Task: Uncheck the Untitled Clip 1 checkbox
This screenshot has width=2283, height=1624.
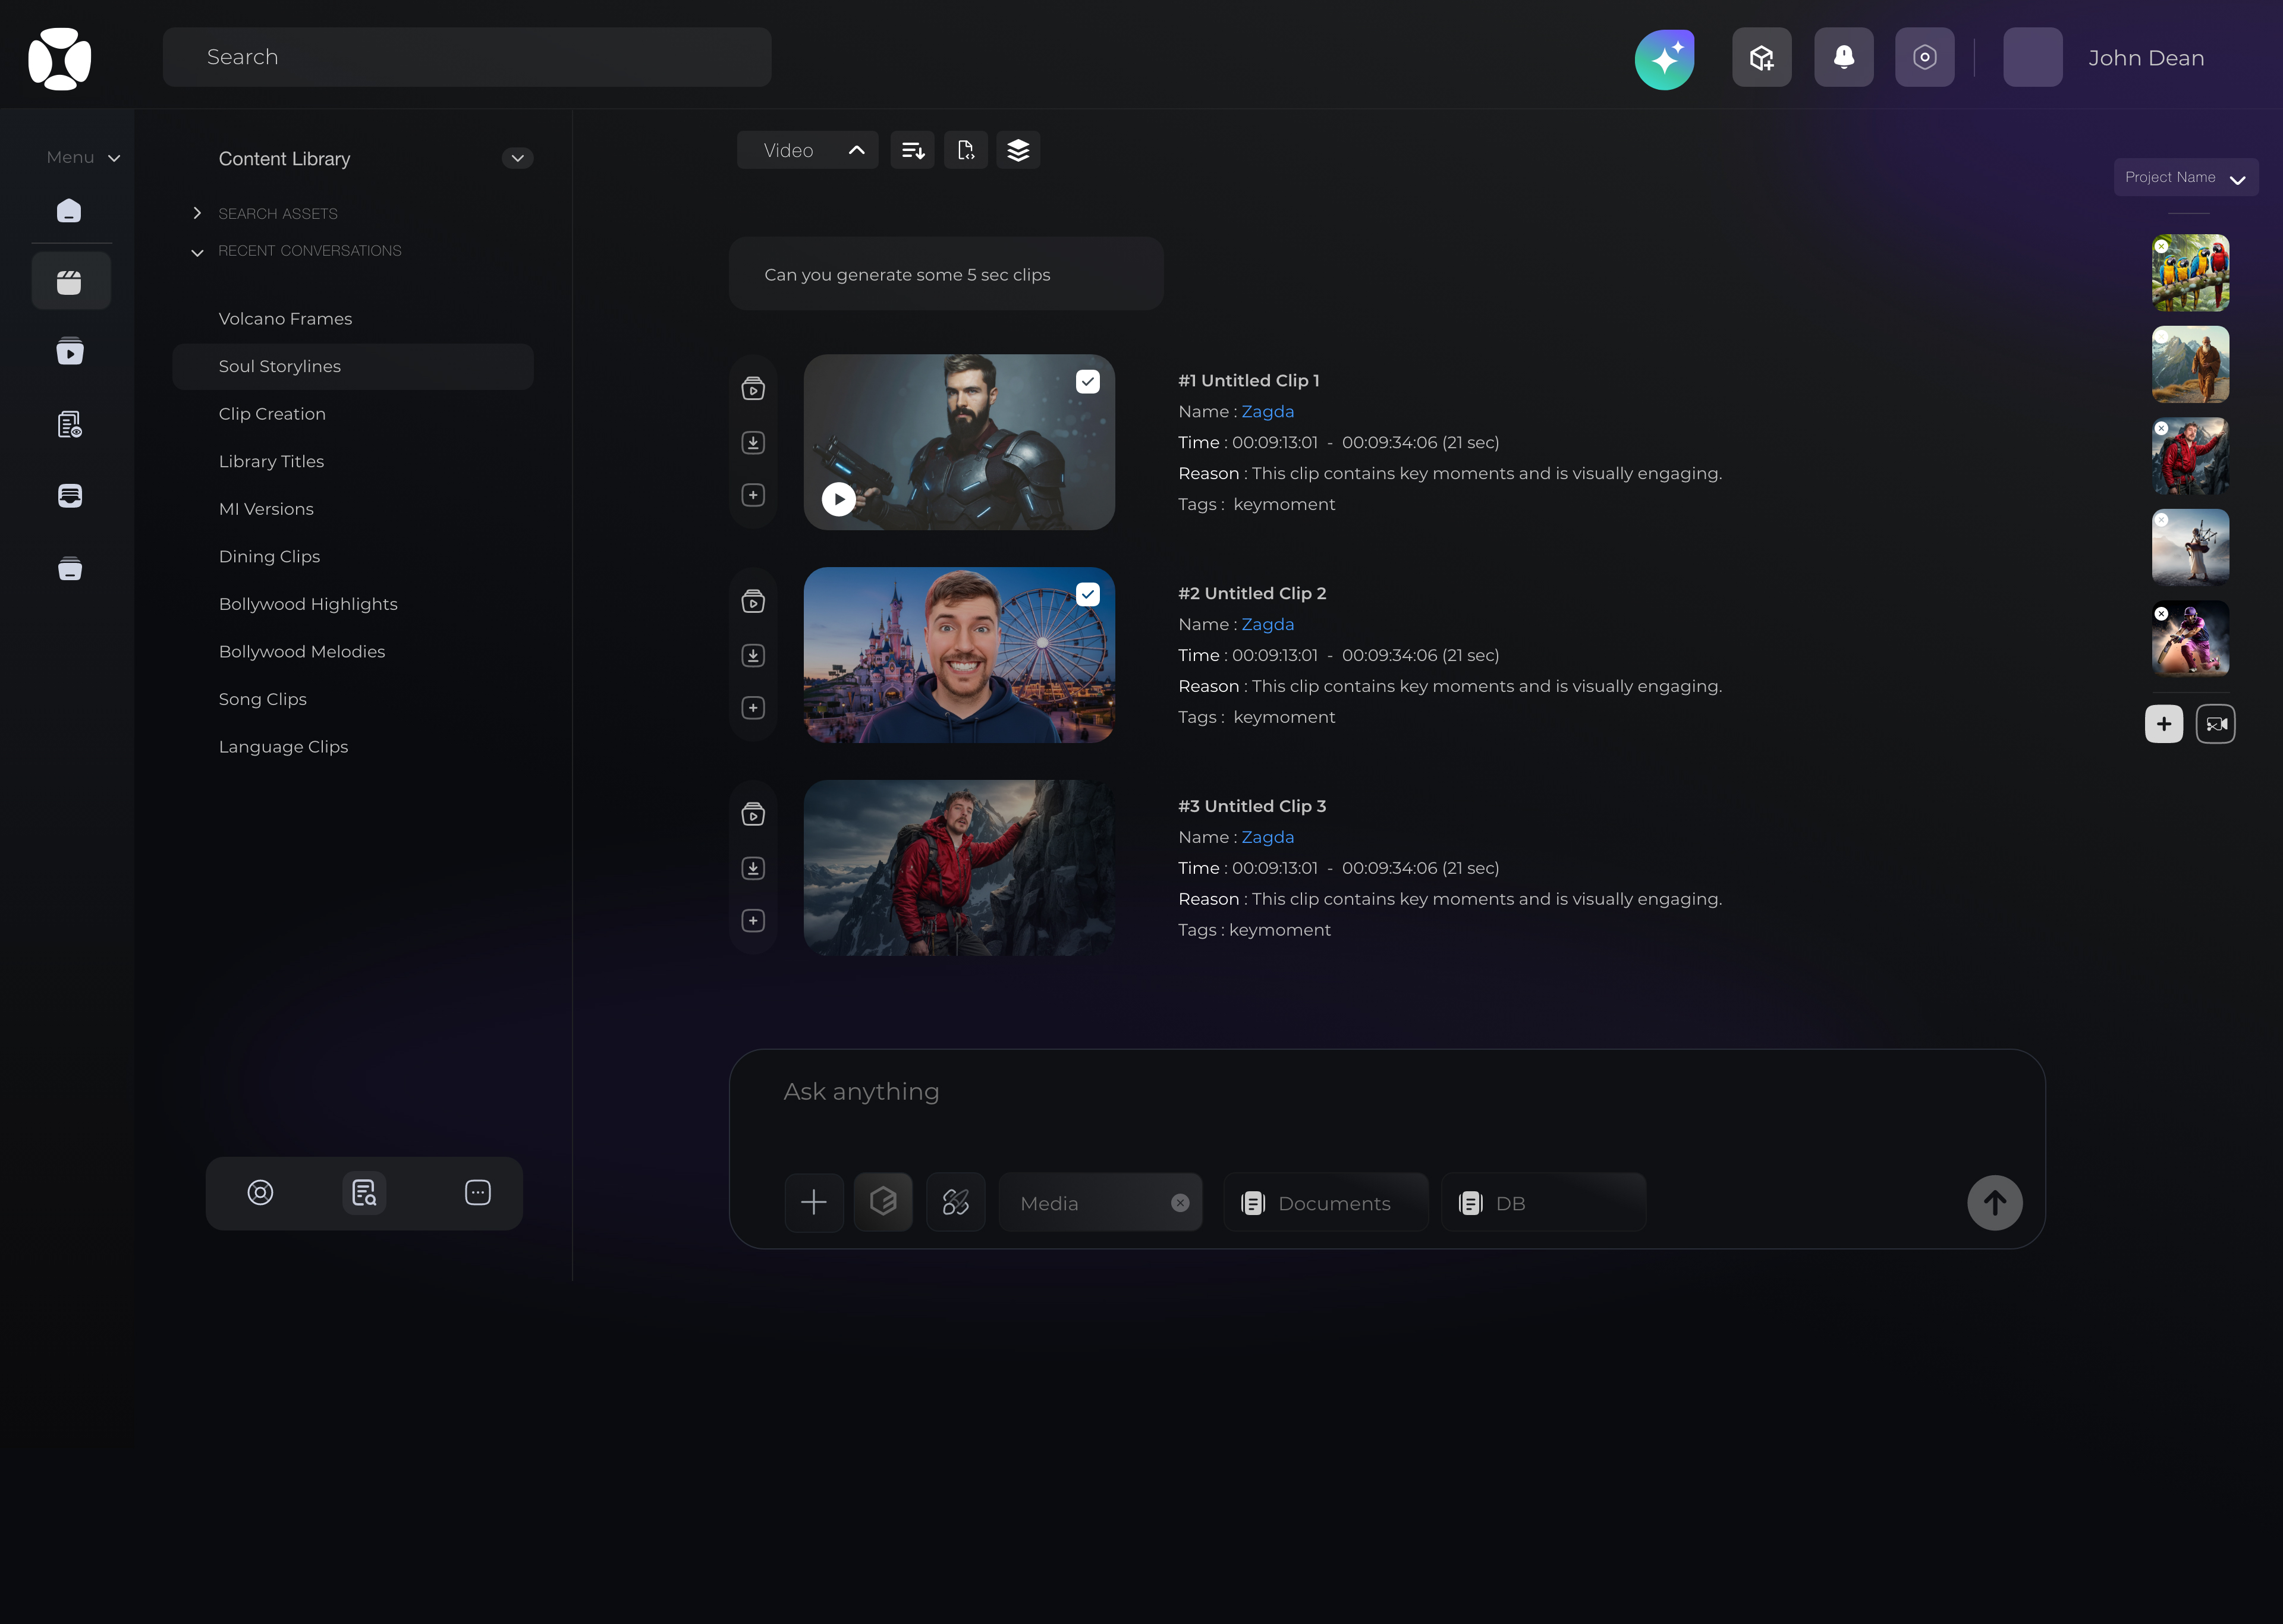Action: [x=1088, y=382]
